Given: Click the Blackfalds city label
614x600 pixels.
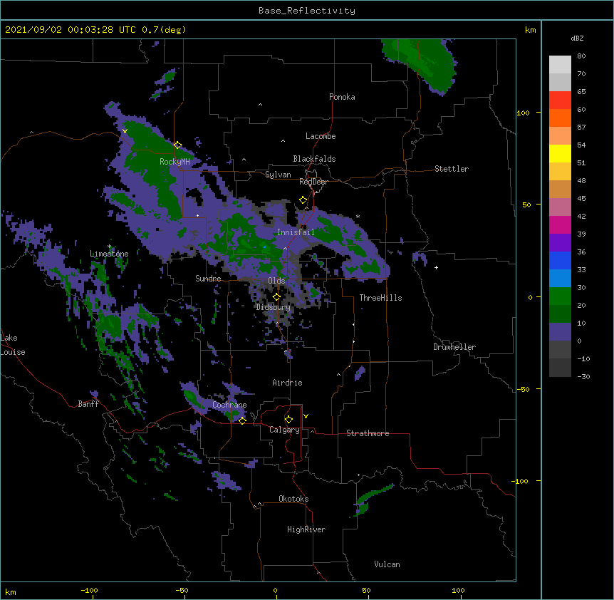Looking at the screenshot, I should click(314, 159).
